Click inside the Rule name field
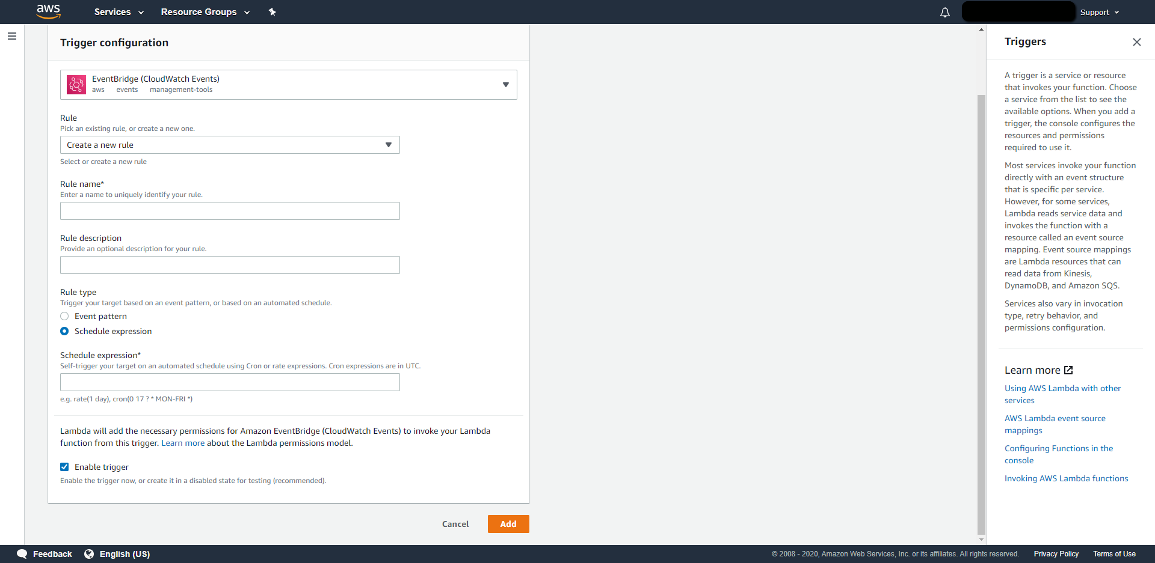Viewport: 1155px width, 563px height. click(229, 210)
